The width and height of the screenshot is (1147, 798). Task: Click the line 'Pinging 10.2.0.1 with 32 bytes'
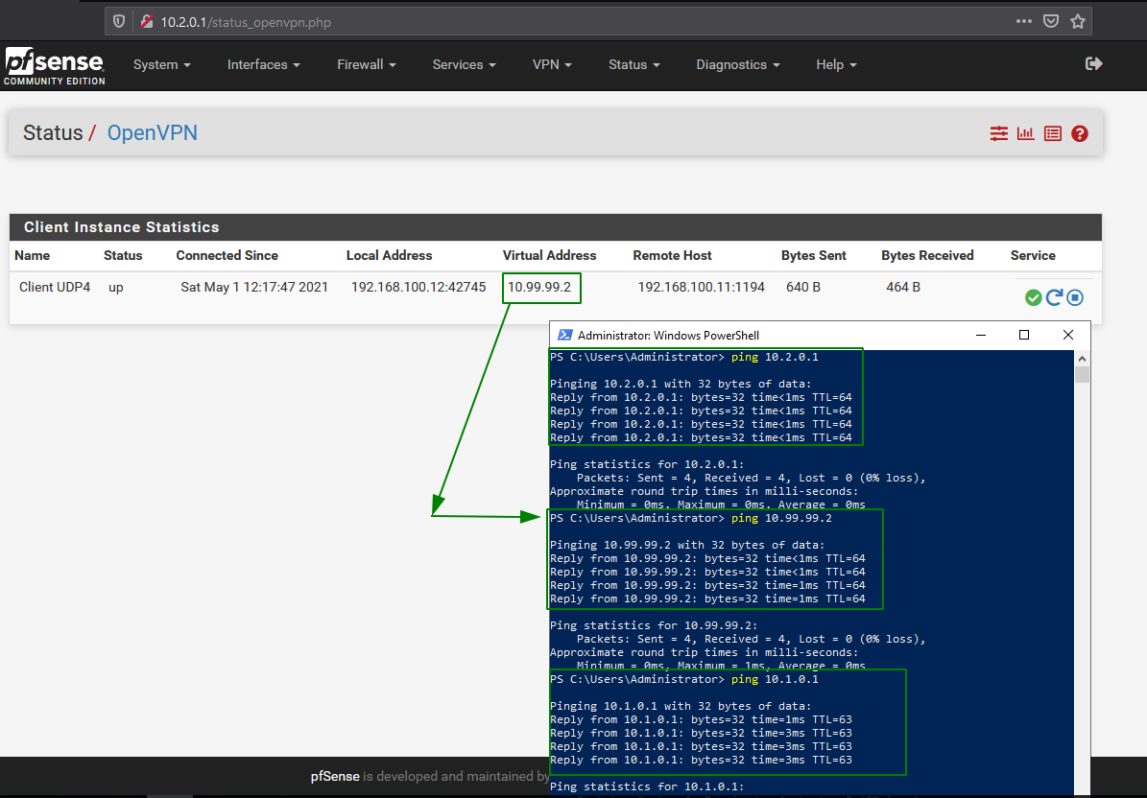[x=681, y=384]
